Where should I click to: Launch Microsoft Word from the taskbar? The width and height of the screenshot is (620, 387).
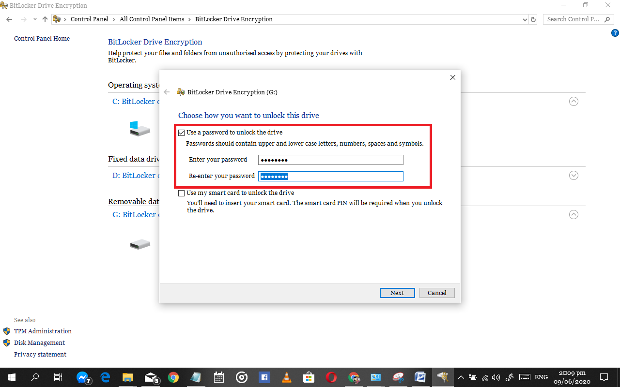click(x=419, y=377)
